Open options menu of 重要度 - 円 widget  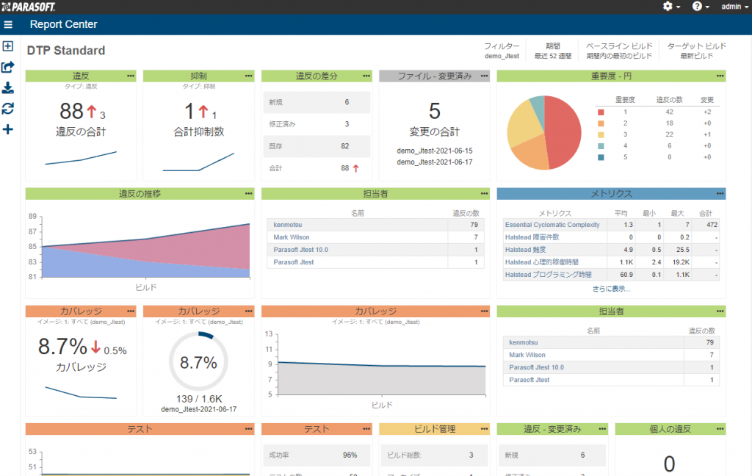(x=720, y=76)
